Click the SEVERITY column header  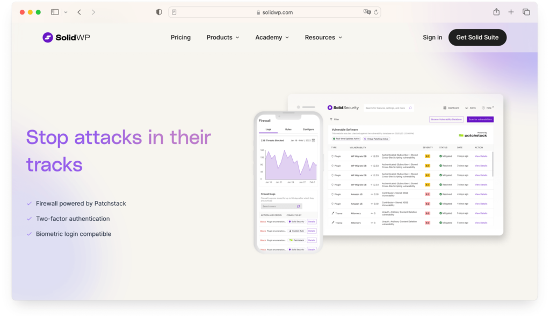tap(428, 147)
